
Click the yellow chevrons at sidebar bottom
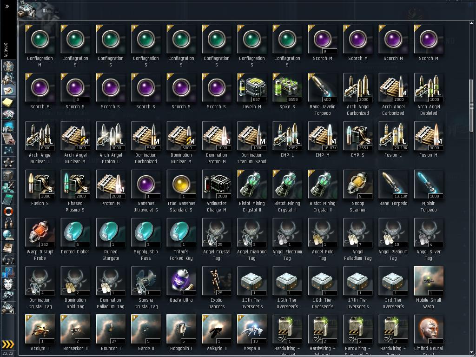tap(8, 344)
